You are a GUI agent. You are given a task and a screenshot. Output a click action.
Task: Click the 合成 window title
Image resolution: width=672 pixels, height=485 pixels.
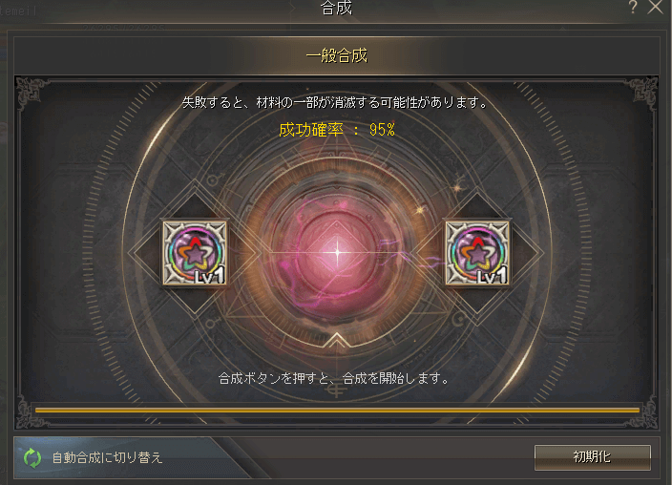pos(336,8)
